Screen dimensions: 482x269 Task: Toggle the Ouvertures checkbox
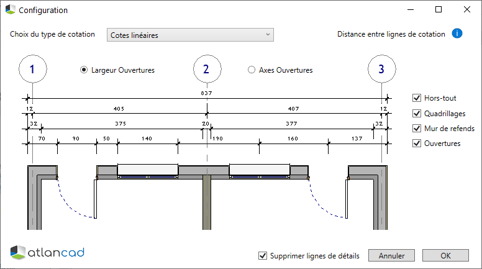[417, 144]
